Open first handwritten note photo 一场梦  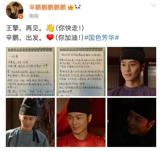(30, 72)
